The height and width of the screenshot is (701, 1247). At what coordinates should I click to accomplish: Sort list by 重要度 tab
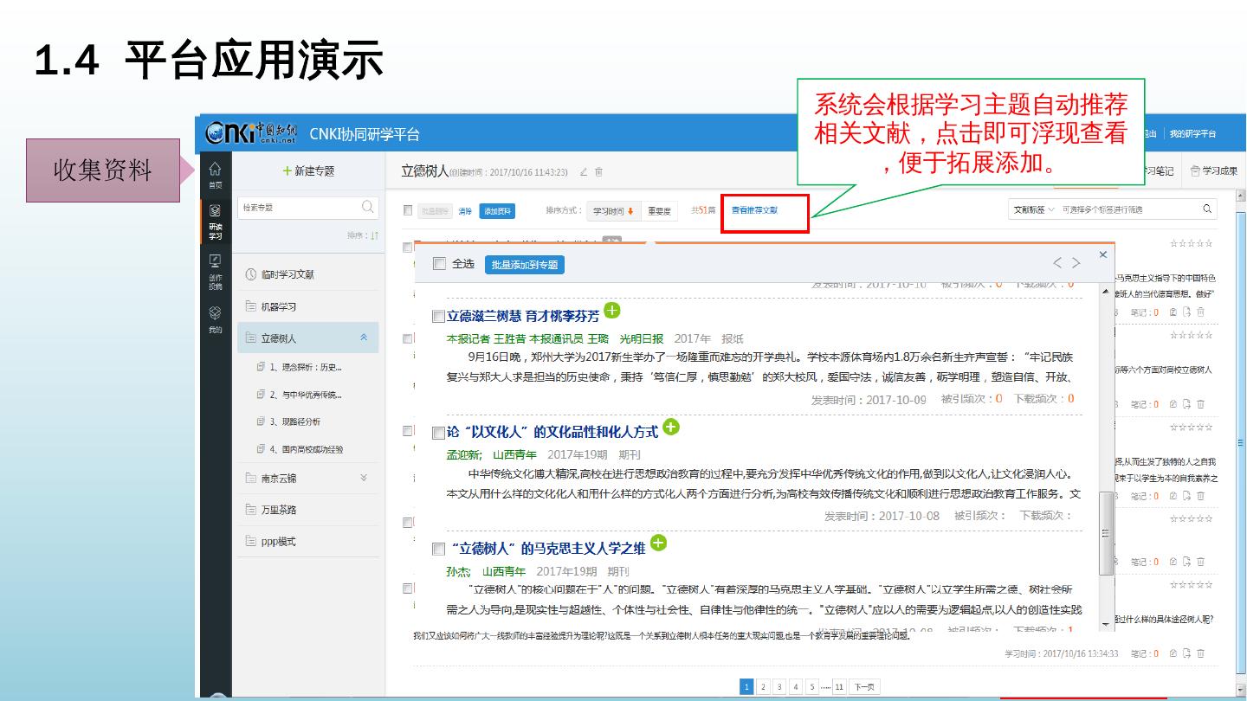659,210
